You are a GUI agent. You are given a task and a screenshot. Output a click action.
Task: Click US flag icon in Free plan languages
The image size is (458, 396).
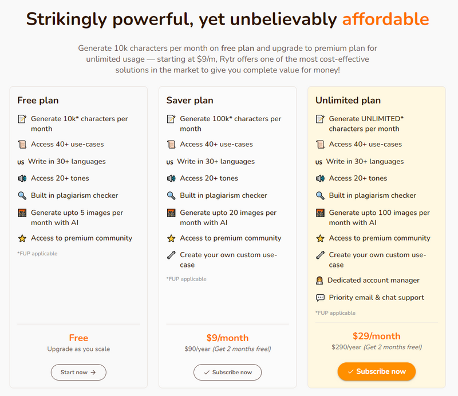[21, 162]
